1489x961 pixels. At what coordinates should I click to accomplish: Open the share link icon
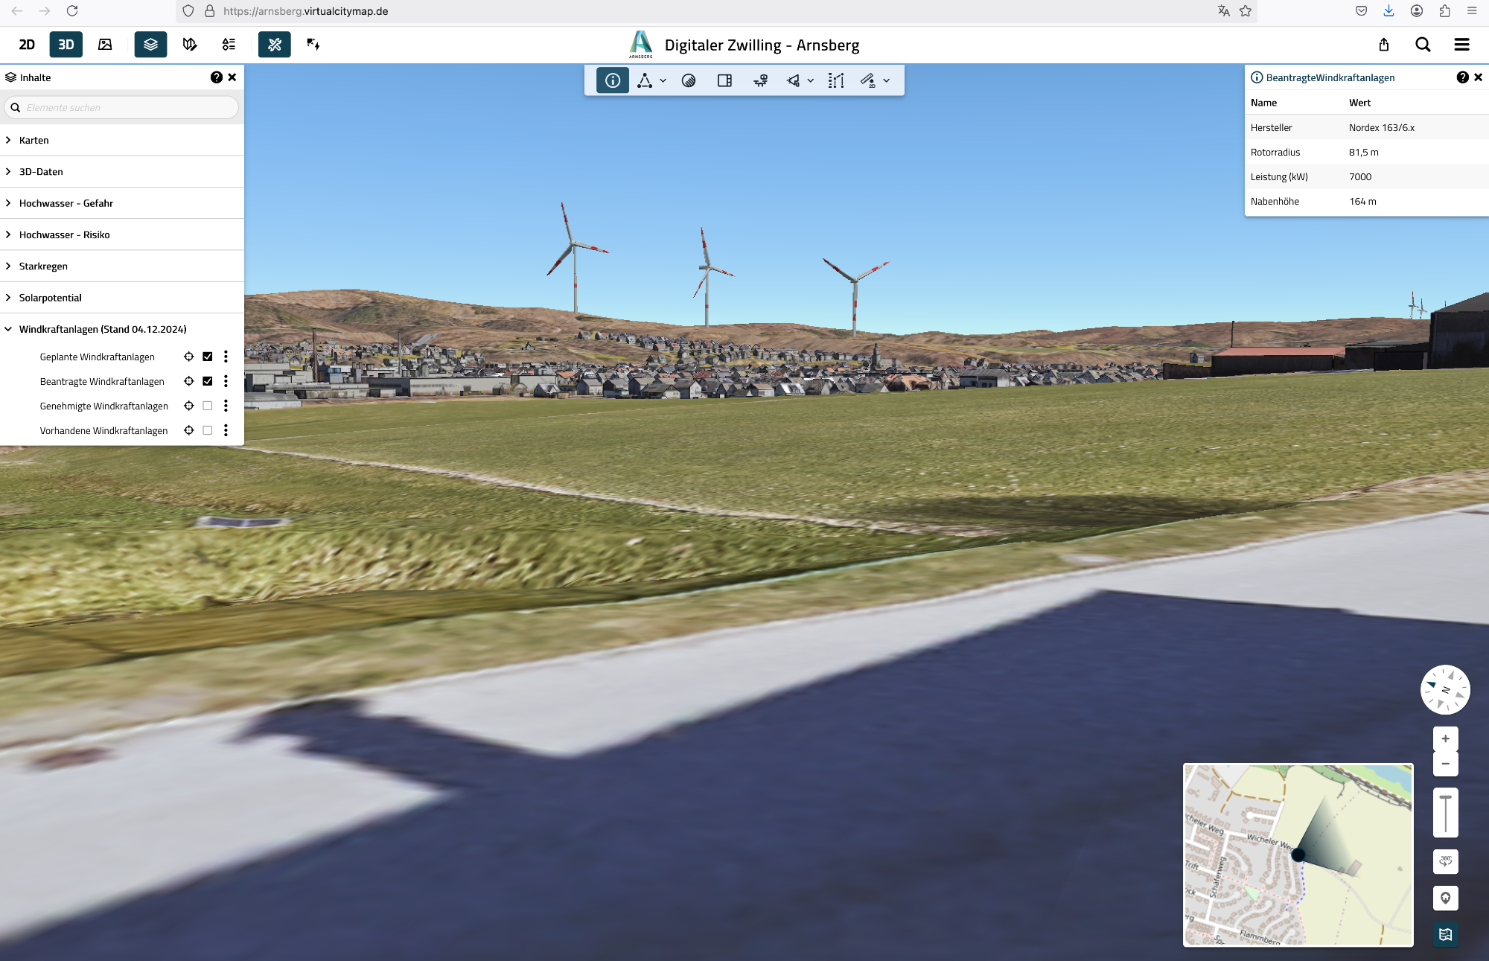click(1383, 45)
